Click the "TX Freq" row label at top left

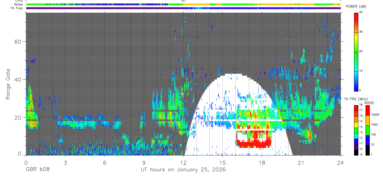tap(17, 8)
